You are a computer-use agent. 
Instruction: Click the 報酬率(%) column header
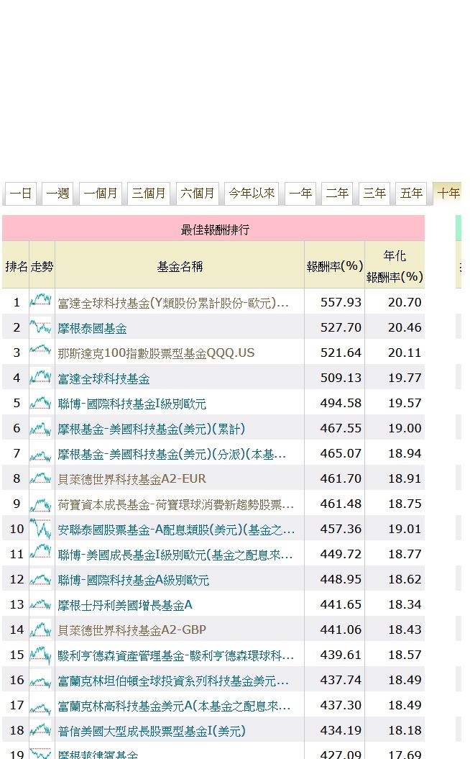tap(335, 265)
